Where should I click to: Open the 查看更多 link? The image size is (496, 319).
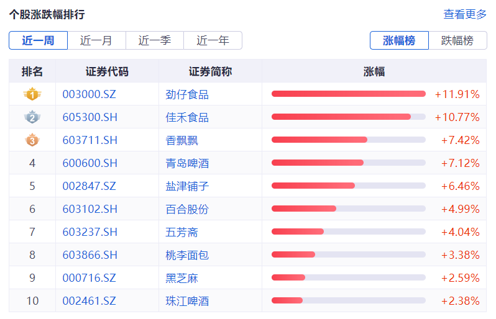click(x=465, y=14)
